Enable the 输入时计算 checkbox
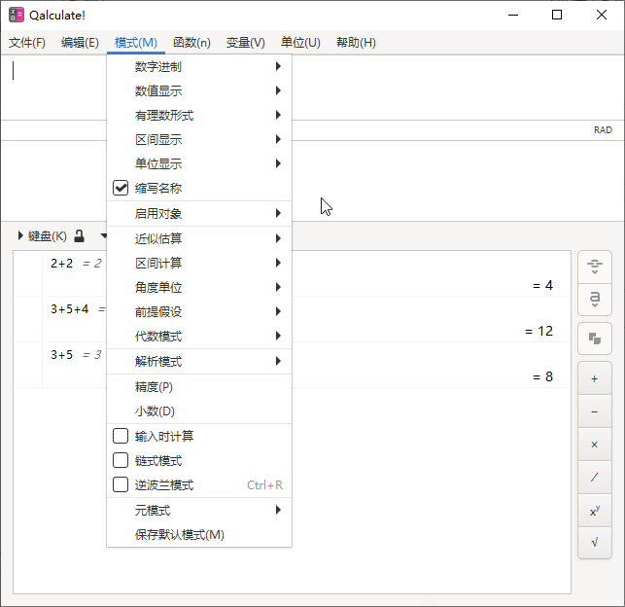 121,436
